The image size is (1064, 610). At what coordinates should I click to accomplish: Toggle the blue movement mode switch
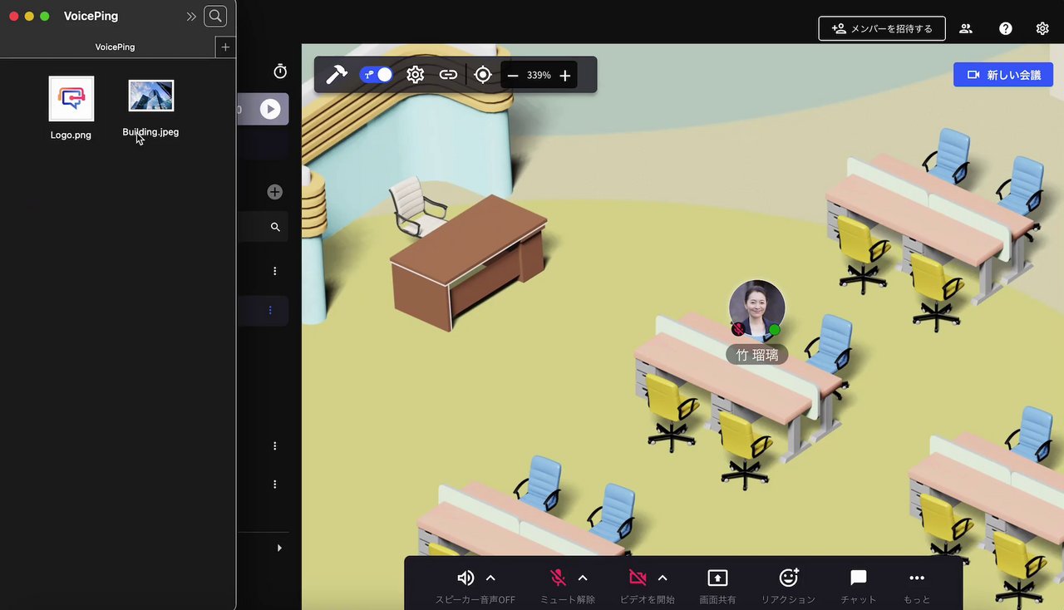[376, 75]
